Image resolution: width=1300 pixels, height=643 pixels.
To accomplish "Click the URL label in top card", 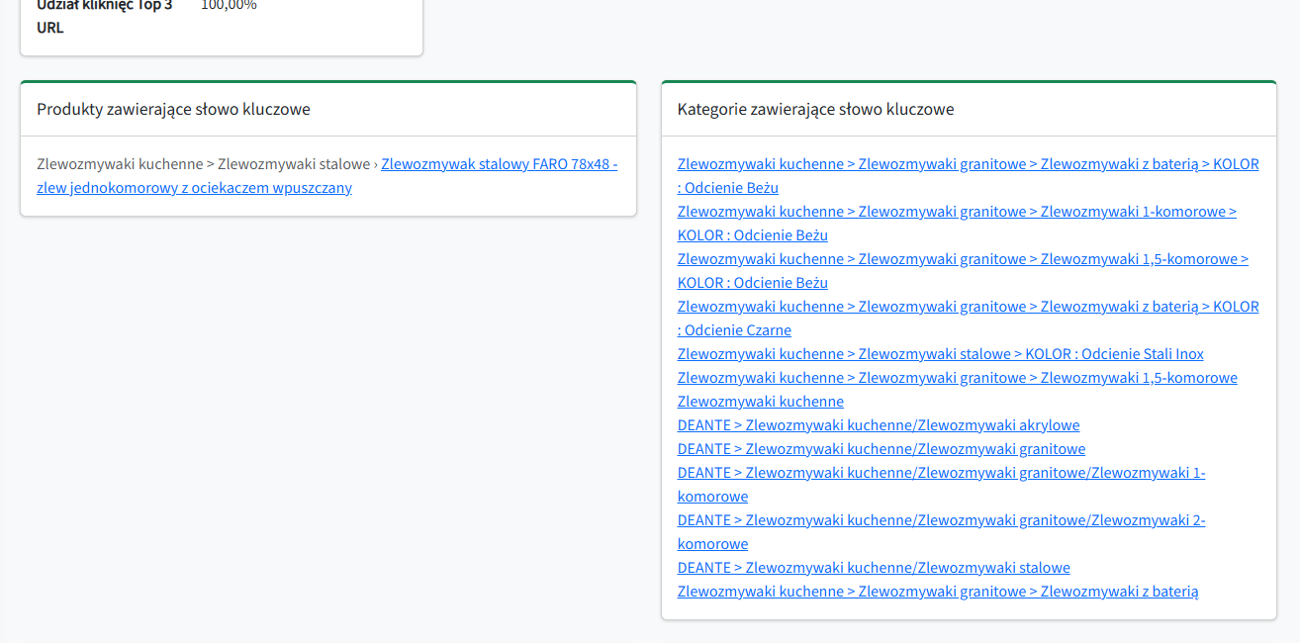I will [50, 28].
